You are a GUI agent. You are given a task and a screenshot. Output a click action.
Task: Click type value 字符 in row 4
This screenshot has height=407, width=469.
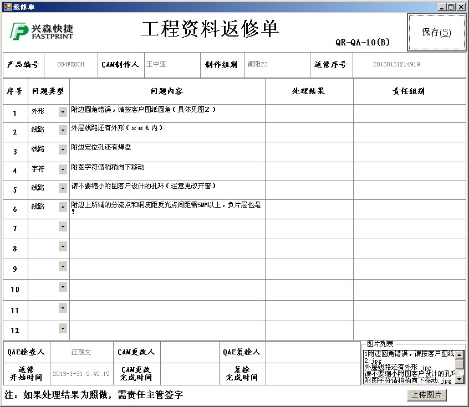point(38,169)
